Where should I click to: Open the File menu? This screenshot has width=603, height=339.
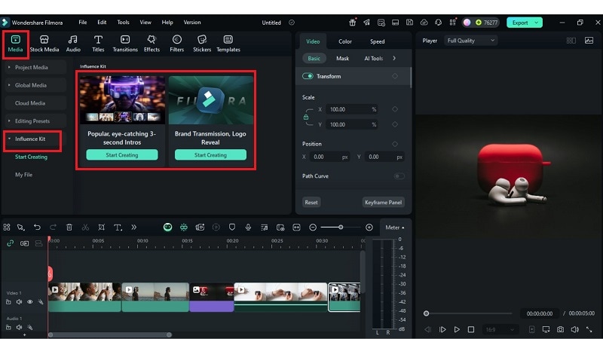tap(83, 23)
